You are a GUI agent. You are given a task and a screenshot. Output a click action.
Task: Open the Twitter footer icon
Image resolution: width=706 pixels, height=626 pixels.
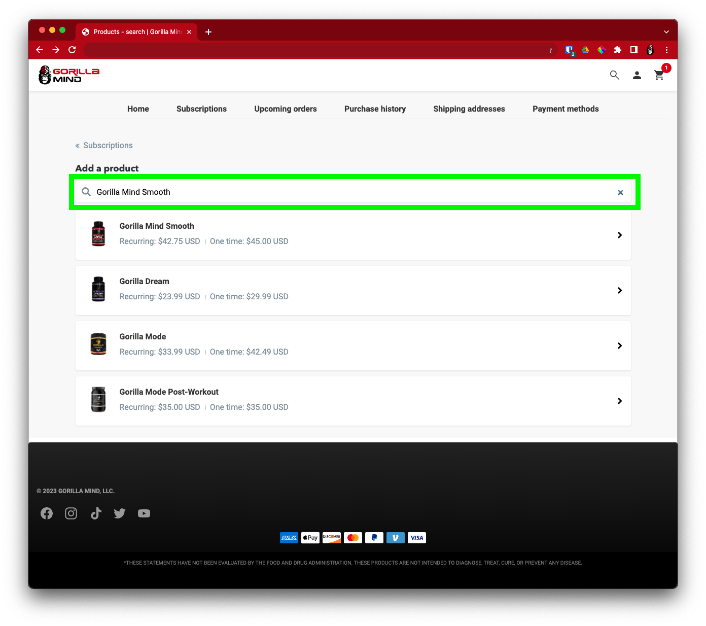click(x=120, y=513)
